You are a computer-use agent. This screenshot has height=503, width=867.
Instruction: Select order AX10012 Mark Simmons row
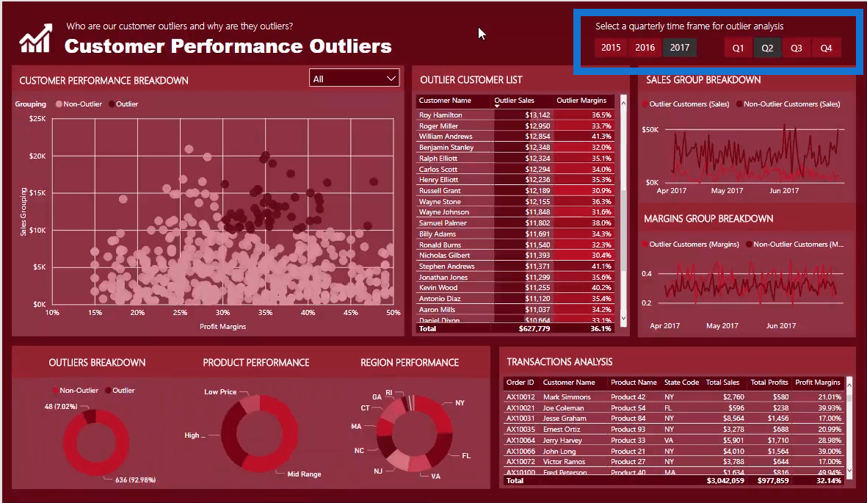coord(674,397)
